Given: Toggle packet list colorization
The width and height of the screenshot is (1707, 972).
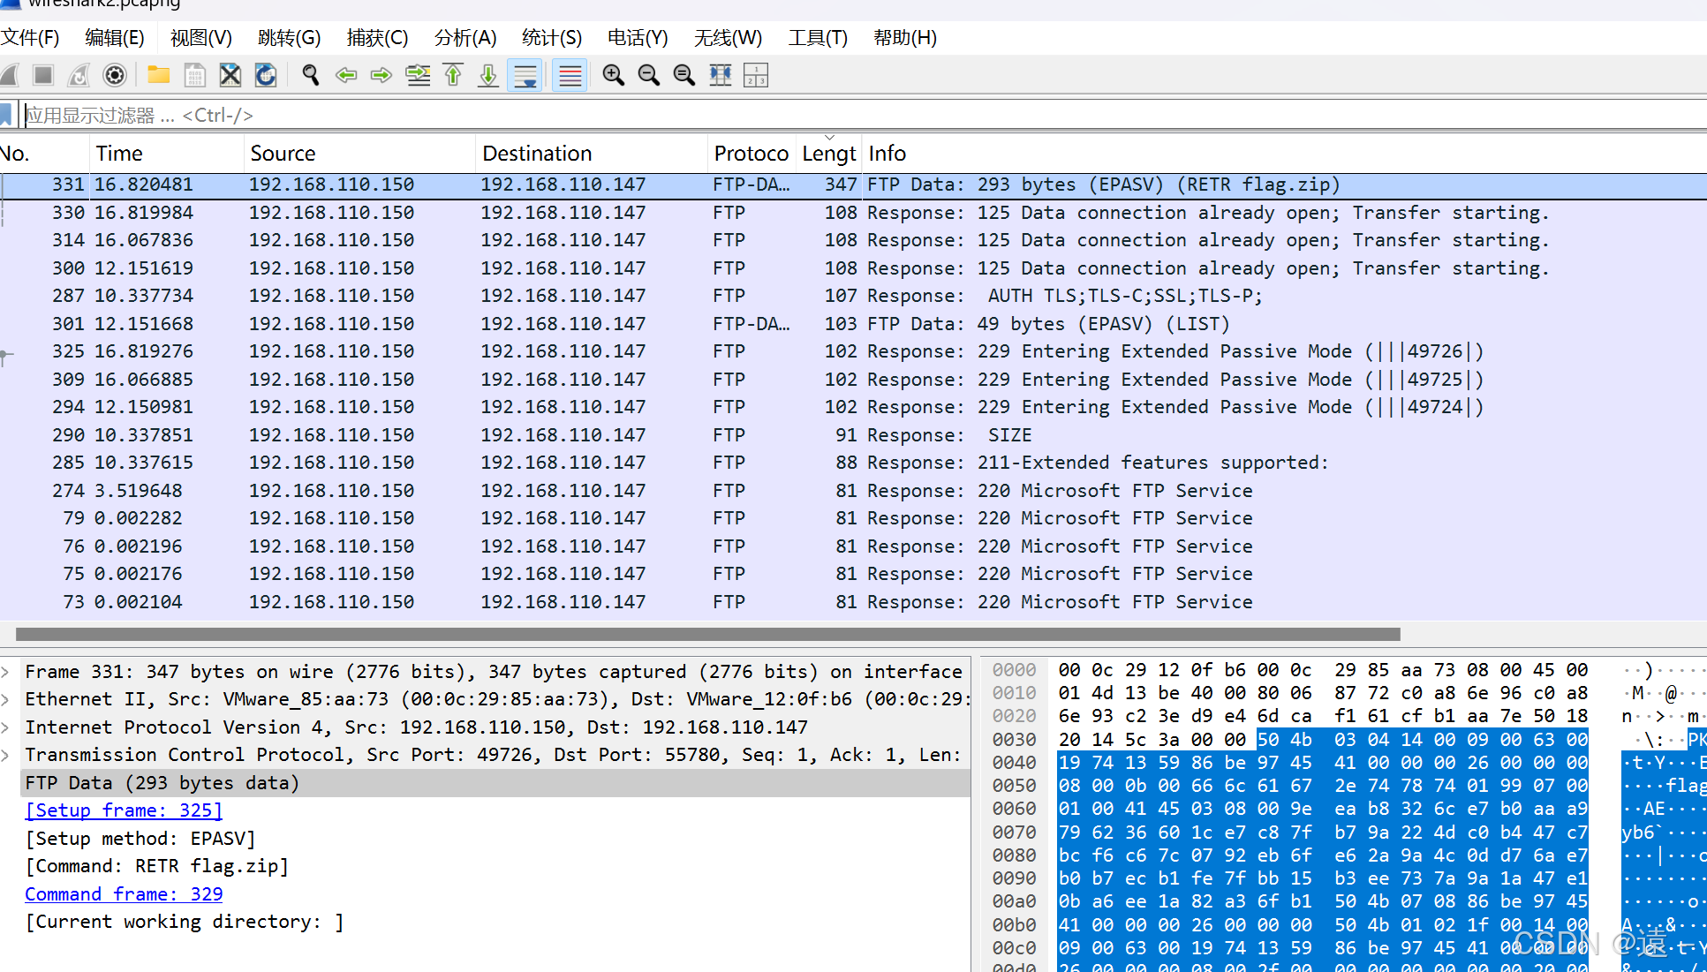Looking at the screenshot, I should click(x=569, y=75).
